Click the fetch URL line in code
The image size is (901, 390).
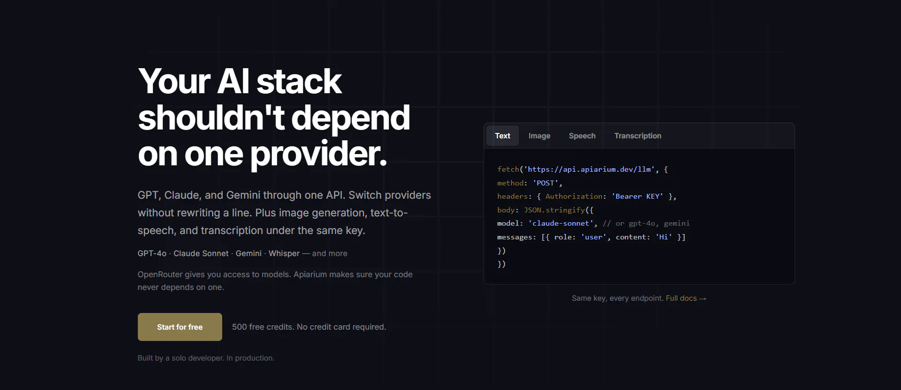583,169
